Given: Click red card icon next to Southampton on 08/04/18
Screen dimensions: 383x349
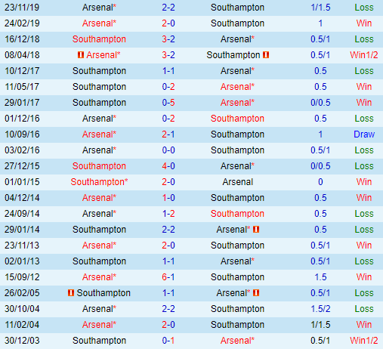Looking at the screenshot, I should [x=266, y=54].
